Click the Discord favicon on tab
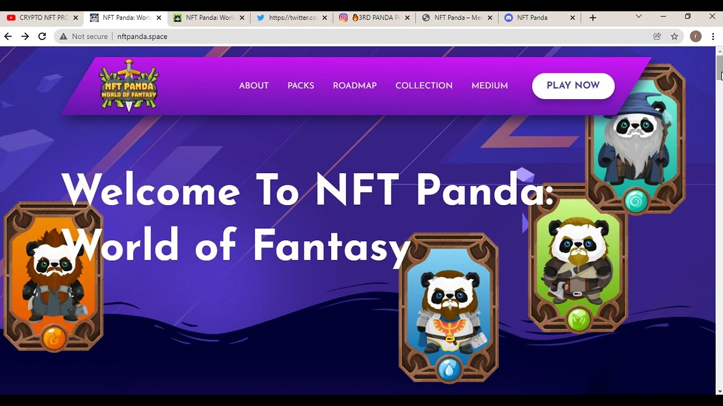 [x=508, y=17]
